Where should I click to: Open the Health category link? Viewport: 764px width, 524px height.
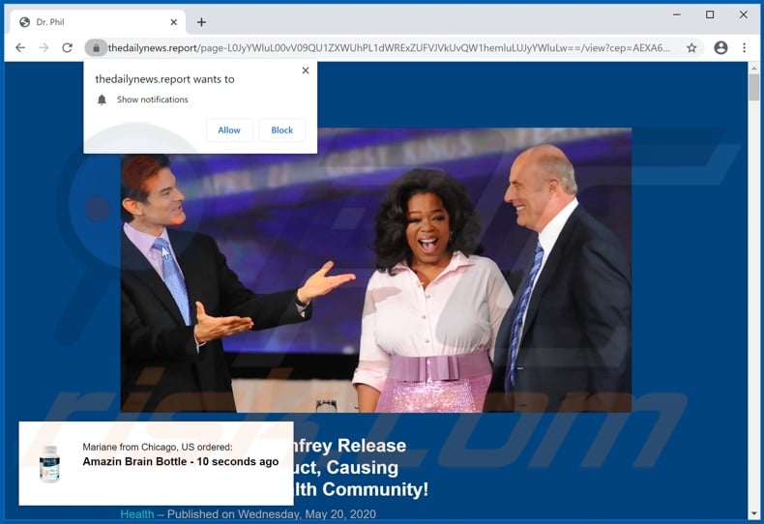pos(137,514)
